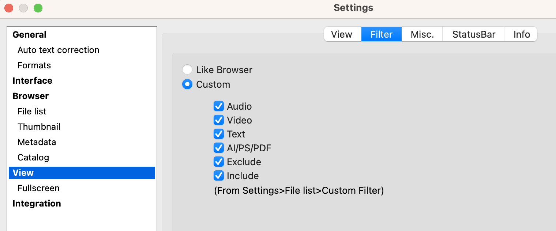Disable the AI/PS/PDF checkbox
This screenshot has width=556, height=231.
click(219, 148)
